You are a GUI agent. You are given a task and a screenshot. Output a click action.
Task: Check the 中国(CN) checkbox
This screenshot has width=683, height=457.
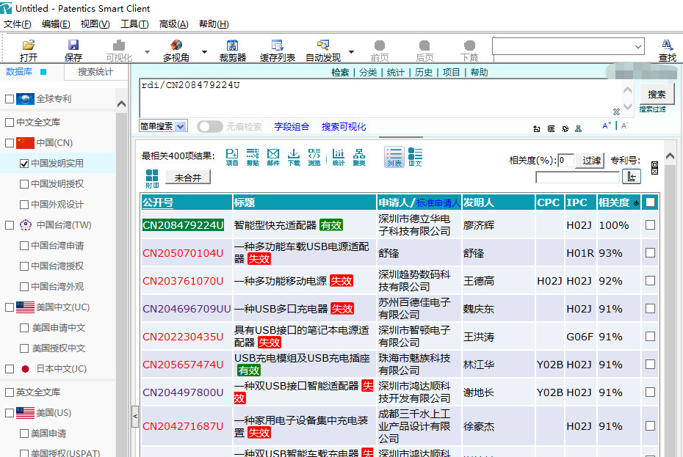pyautogui.click(x=10, y=143)
